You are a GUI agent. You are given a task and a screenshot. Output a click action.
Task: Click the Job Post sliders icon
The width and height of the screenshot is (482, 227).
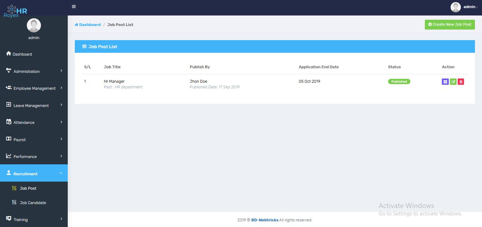point(14,188)
